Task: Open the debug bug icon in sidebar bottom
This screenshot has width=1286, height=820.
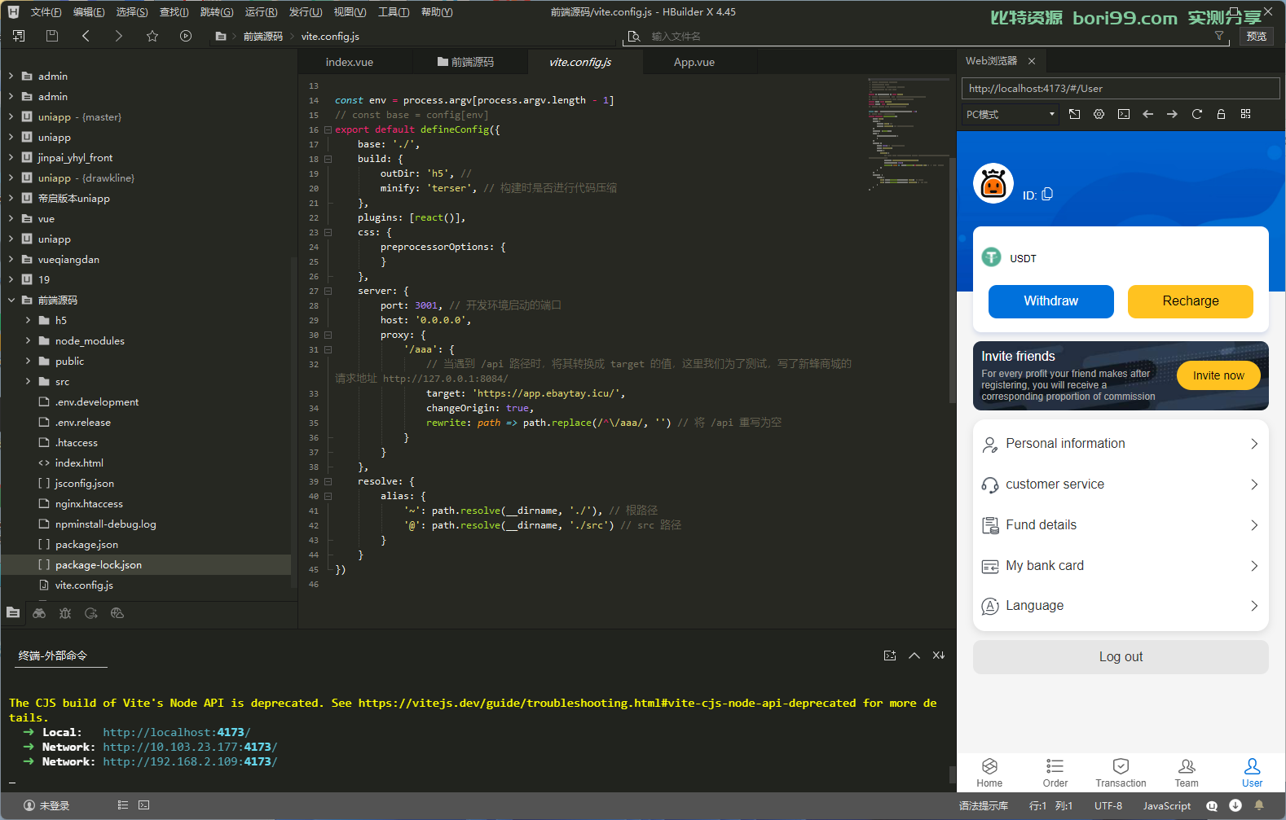Action: [x=65, y=613]
